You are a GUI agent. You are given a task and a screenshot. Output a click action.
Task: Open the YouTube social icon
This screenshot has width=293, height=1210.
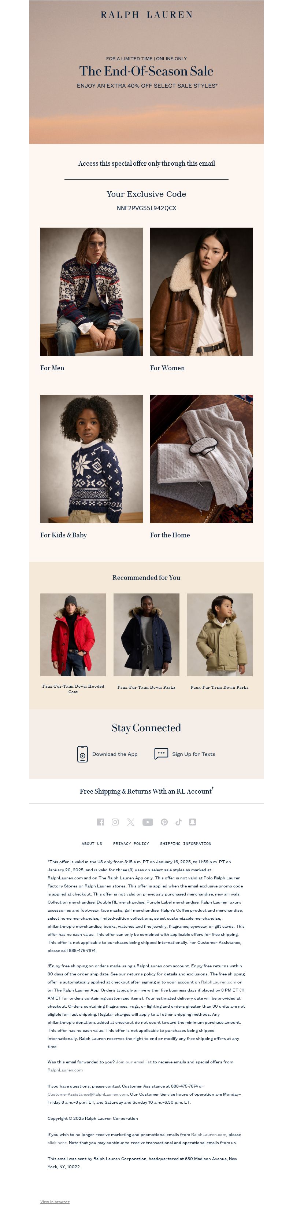pos(148,821)
